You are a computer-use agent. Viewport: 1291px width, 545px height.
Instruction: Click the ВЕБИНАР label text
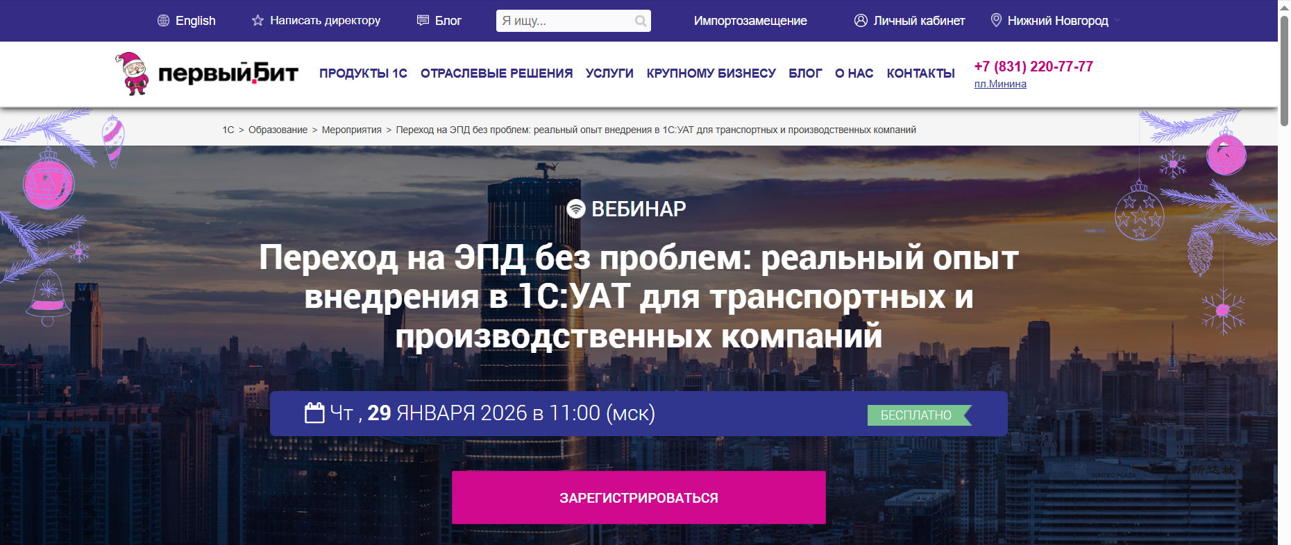tap(639, 209)
